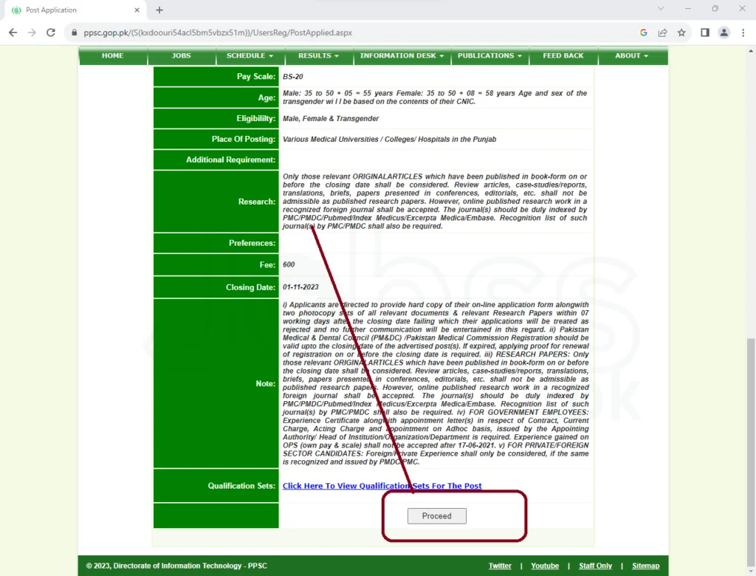
Task: Bookmark this page with star icon
Action: click(x=681, y=32)
